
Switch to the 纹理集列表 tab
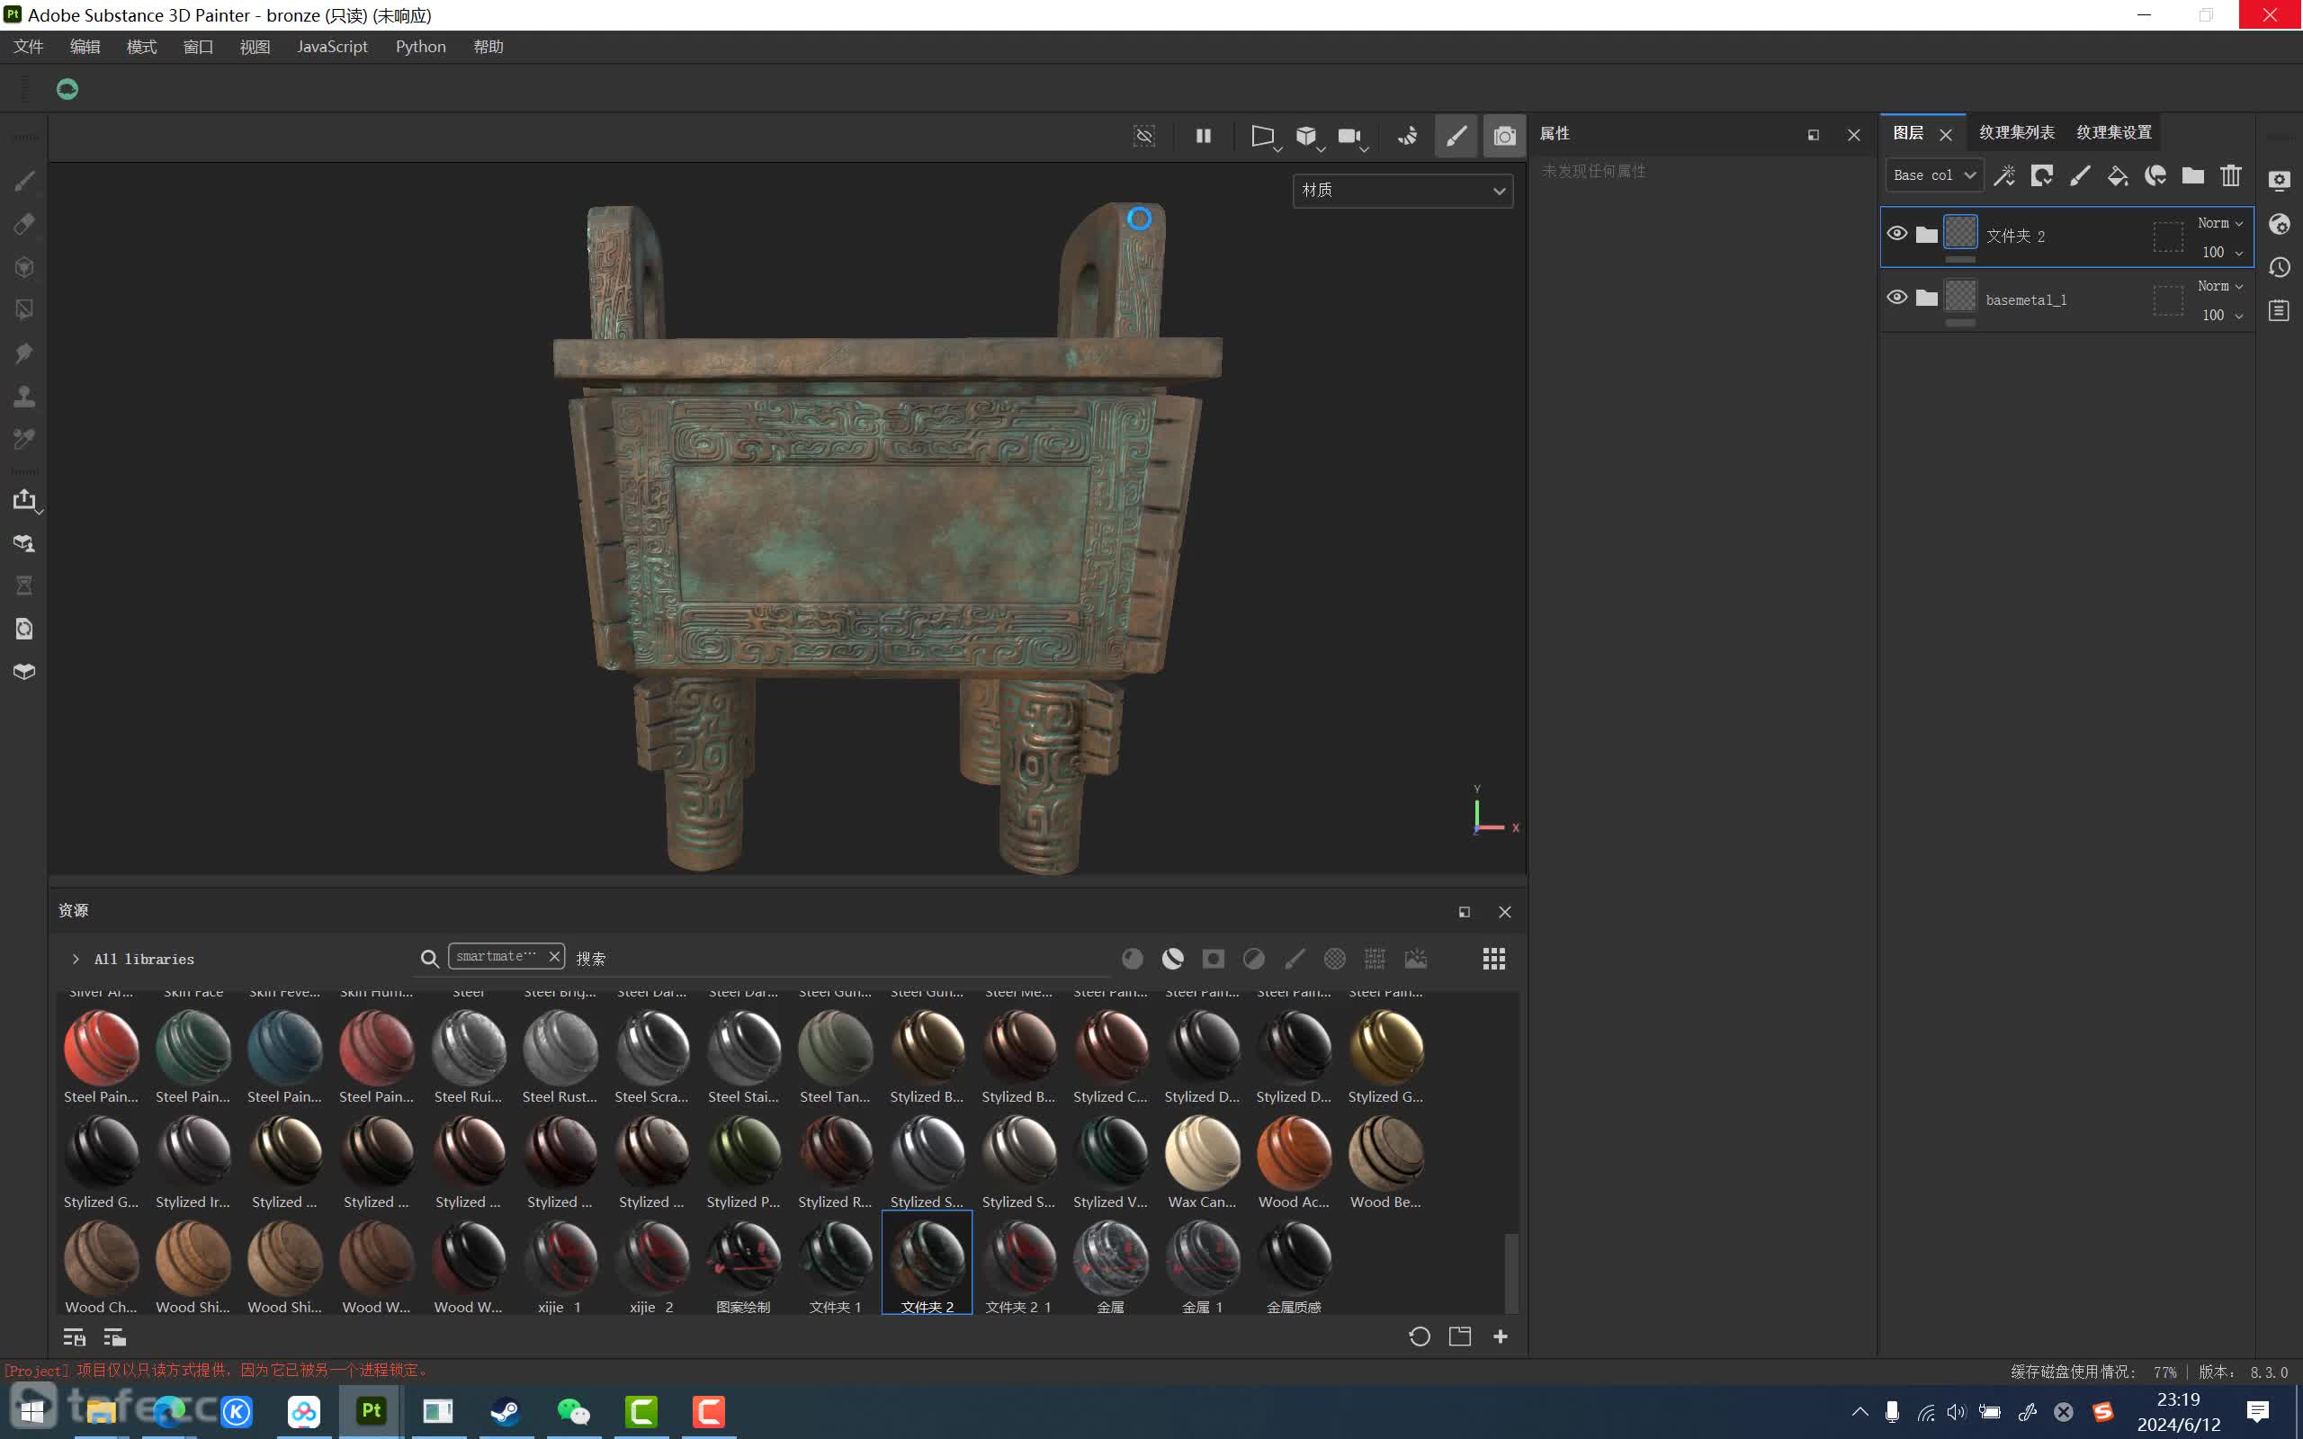pos(2017,132)
